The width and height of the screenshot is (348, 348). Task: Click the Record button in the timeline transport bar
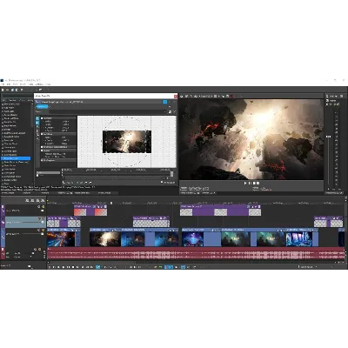(50, 267)
